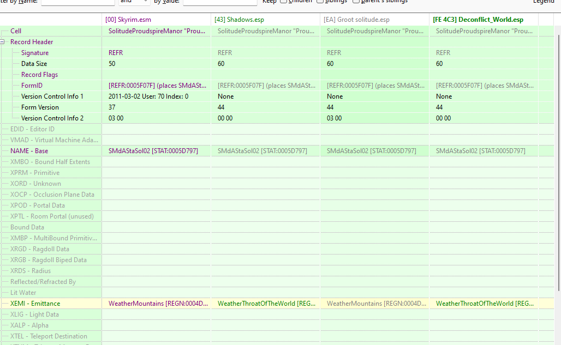
Task: Select the XRDS - Radius row
Action: click(x=277, y=271)
